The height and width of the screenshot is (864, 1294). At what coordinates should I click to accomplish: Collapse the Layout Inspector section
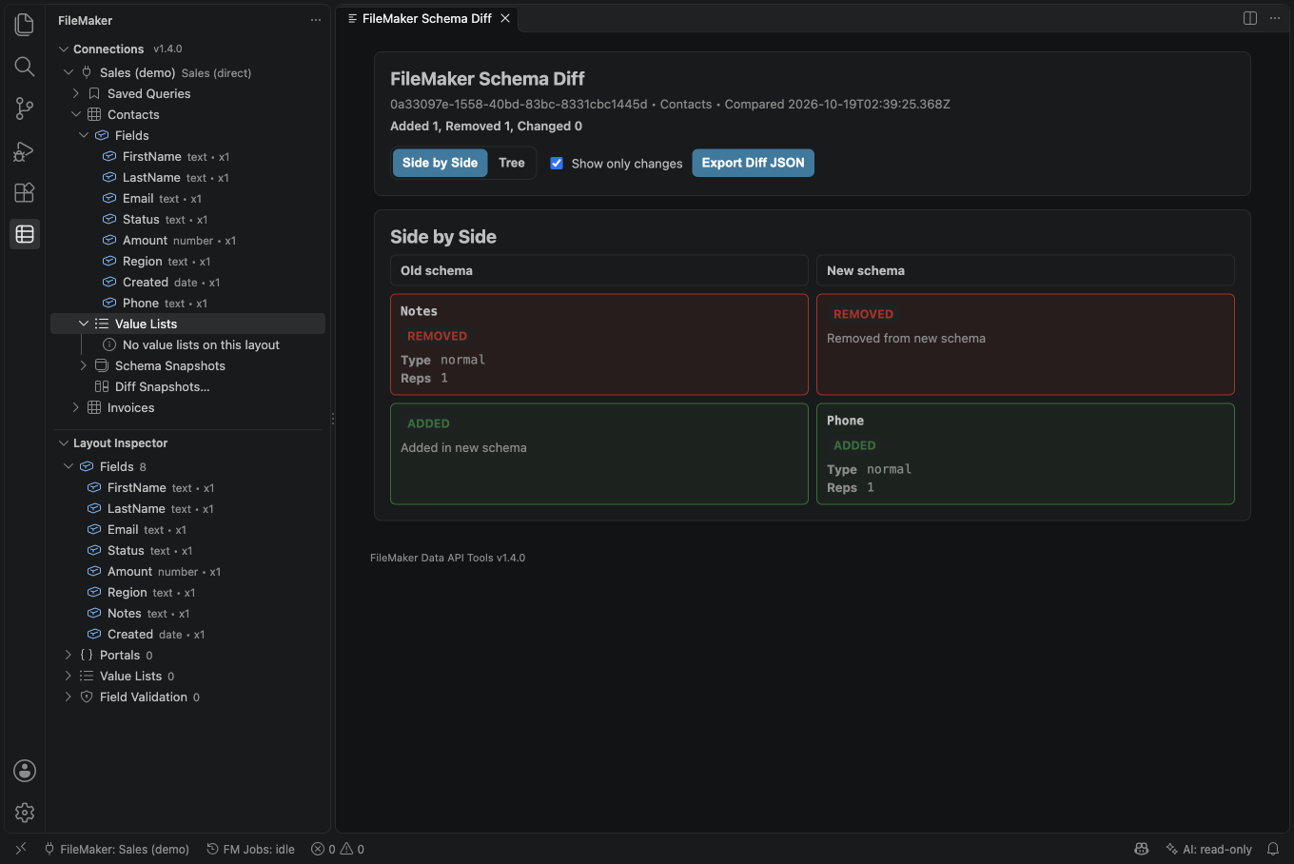coord(64,442)
